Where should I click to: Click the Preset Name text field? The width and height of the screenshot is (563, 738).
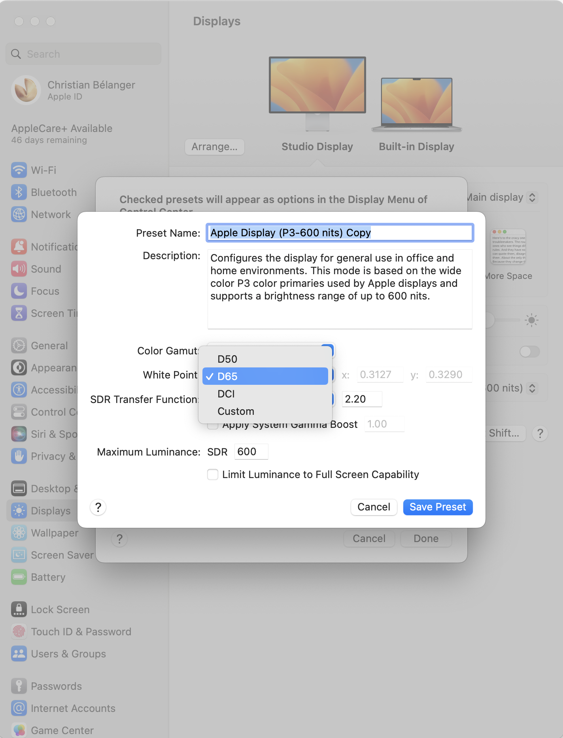[340, 233]
